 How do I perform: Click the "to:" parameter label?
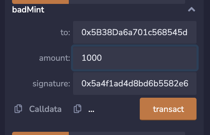[x=65, y=32]
